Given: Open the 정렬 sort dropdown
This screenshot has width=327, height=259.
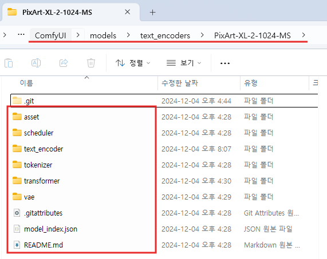Looking at the screenshot, I should click(133, 63).
